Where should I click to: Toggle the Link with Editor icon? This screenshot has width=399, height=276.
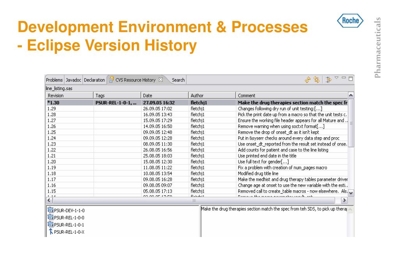pos(317,80)
